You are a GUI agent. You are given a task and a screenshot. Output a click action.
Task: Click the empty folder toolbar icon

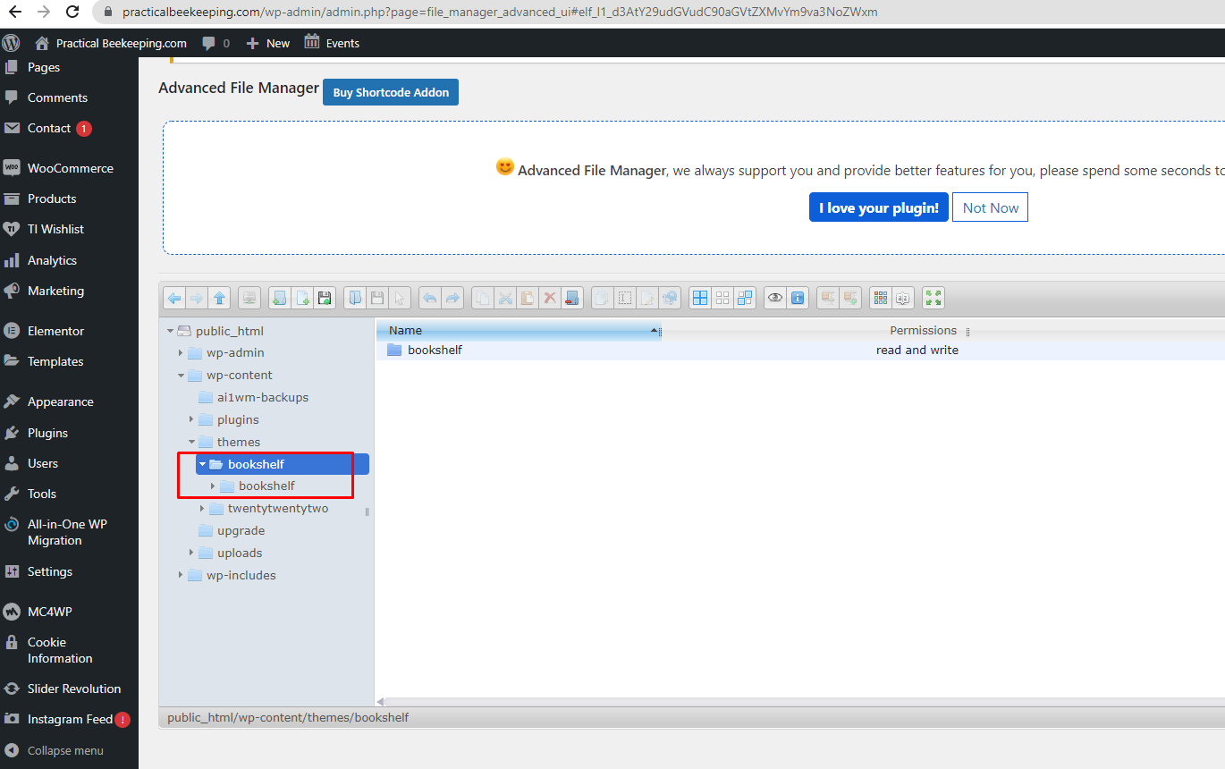point(571,298)
